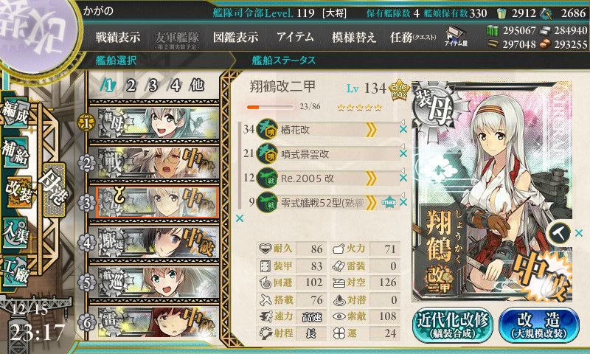This screenshot has height=354, width=590.
Task: Expand the Re.2005 改 slot yellow chevron
Action: 371,178
